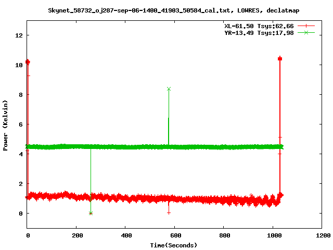Click the red plus marker at zero near 580 seconds

pos(169,213)
